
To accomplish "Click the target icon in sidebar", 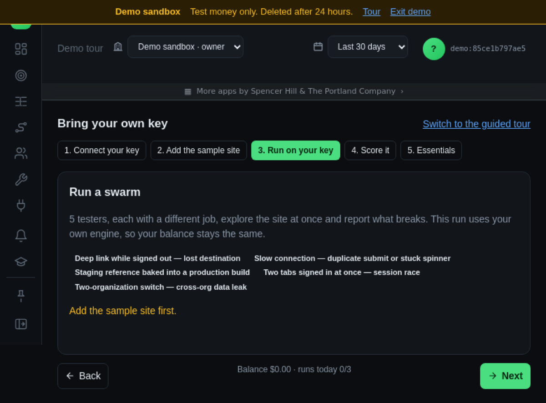I will click(21, 76).
